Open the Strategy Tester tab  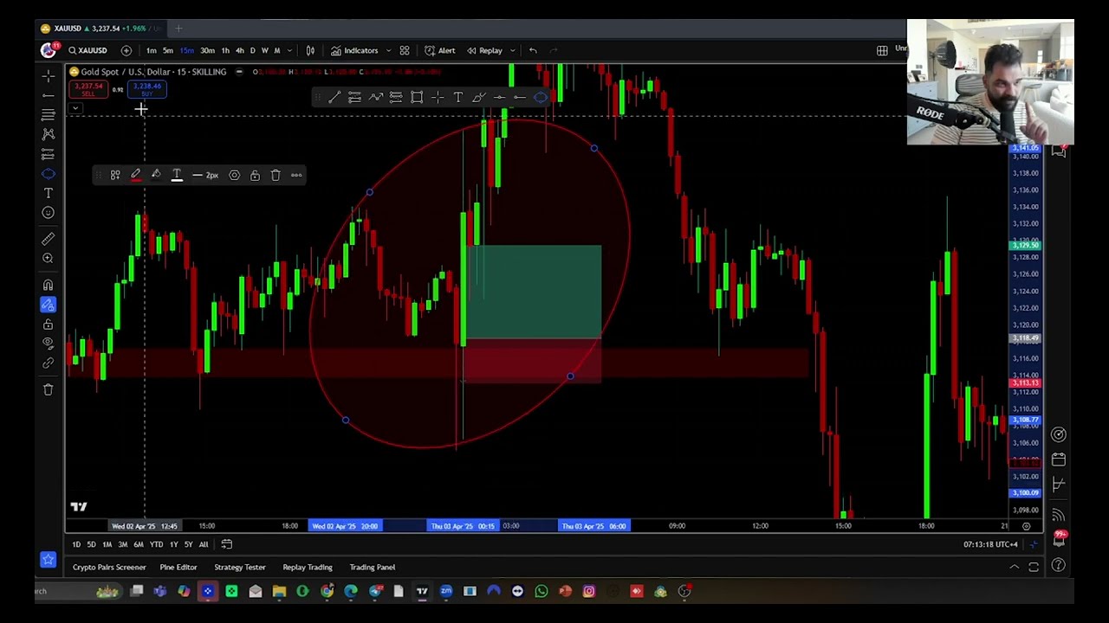click(240, 567)
